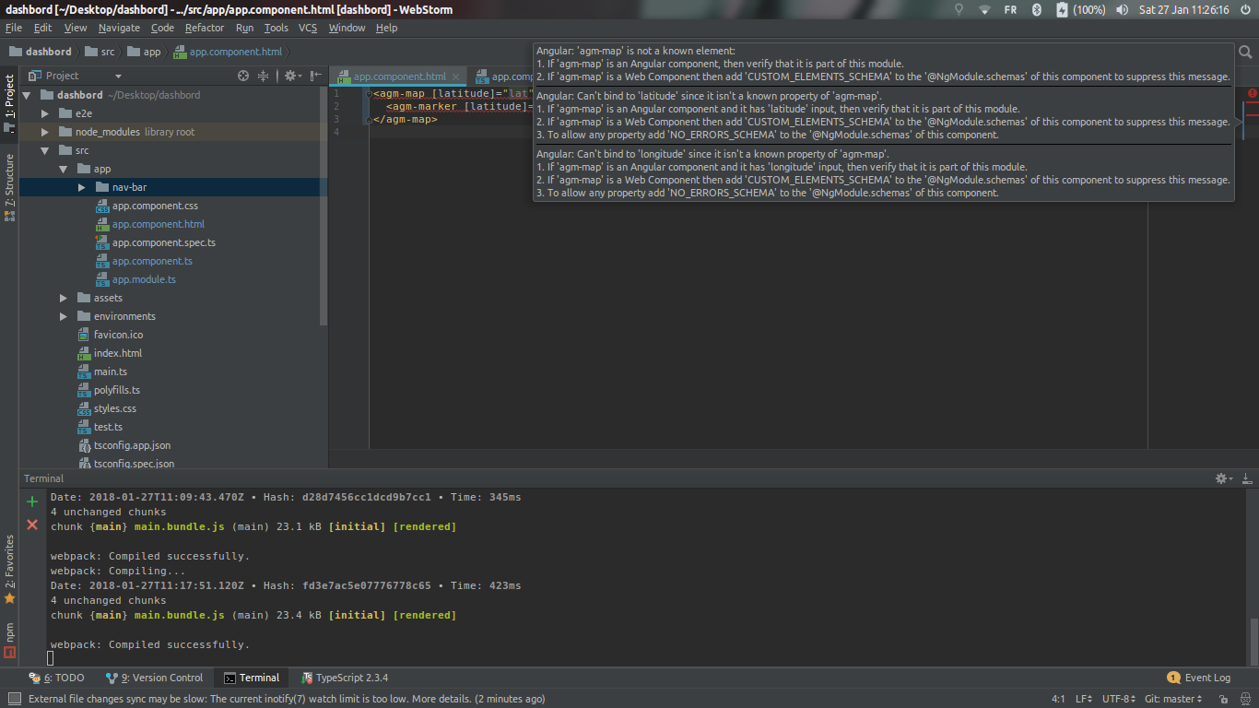
Task: Open the File menu
Action: pyautogui.click(x=14, y=28)
